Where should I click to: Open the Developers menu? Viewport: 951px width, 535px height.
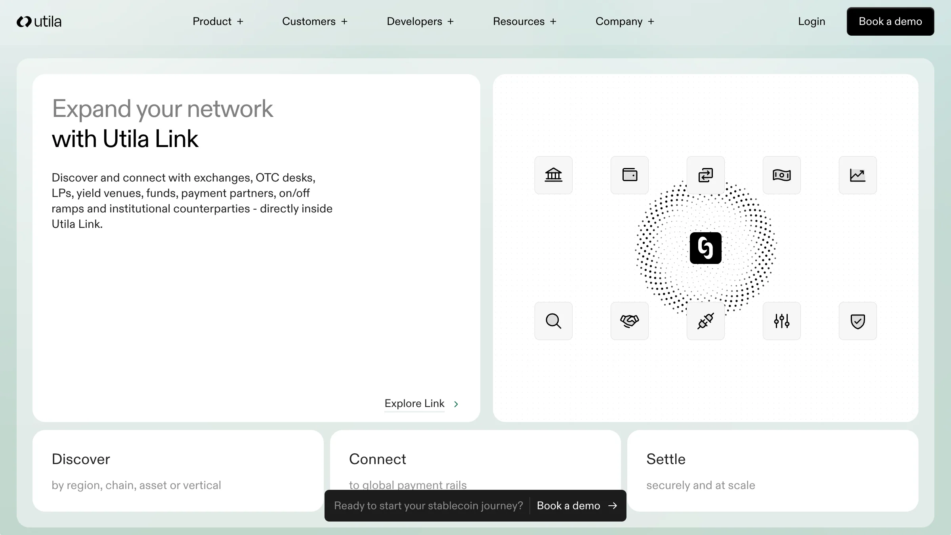420,21
